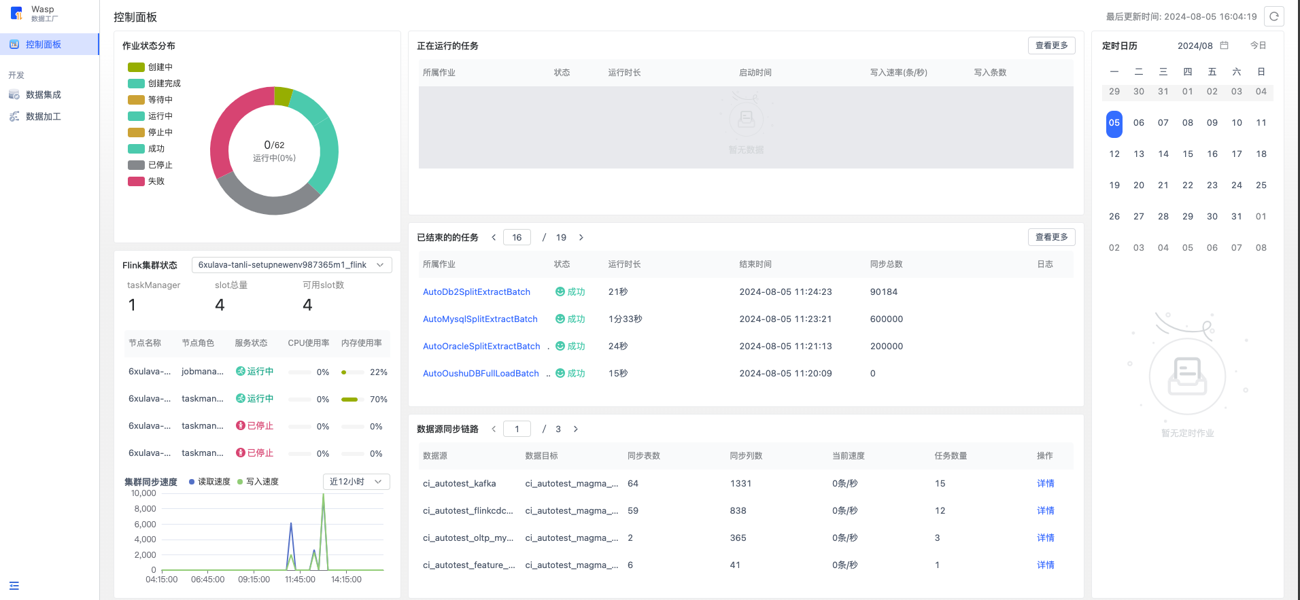The image size is (1300, 600).
Task: Click the 数据集成 sidebar icon
Action: click(14, 94)
